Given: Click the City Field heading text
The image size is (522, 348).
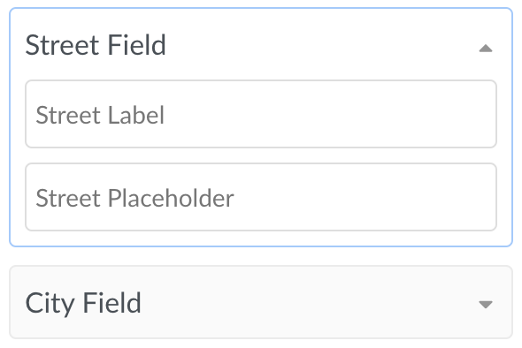Looking at the screenshot, I should click(83, 303).
